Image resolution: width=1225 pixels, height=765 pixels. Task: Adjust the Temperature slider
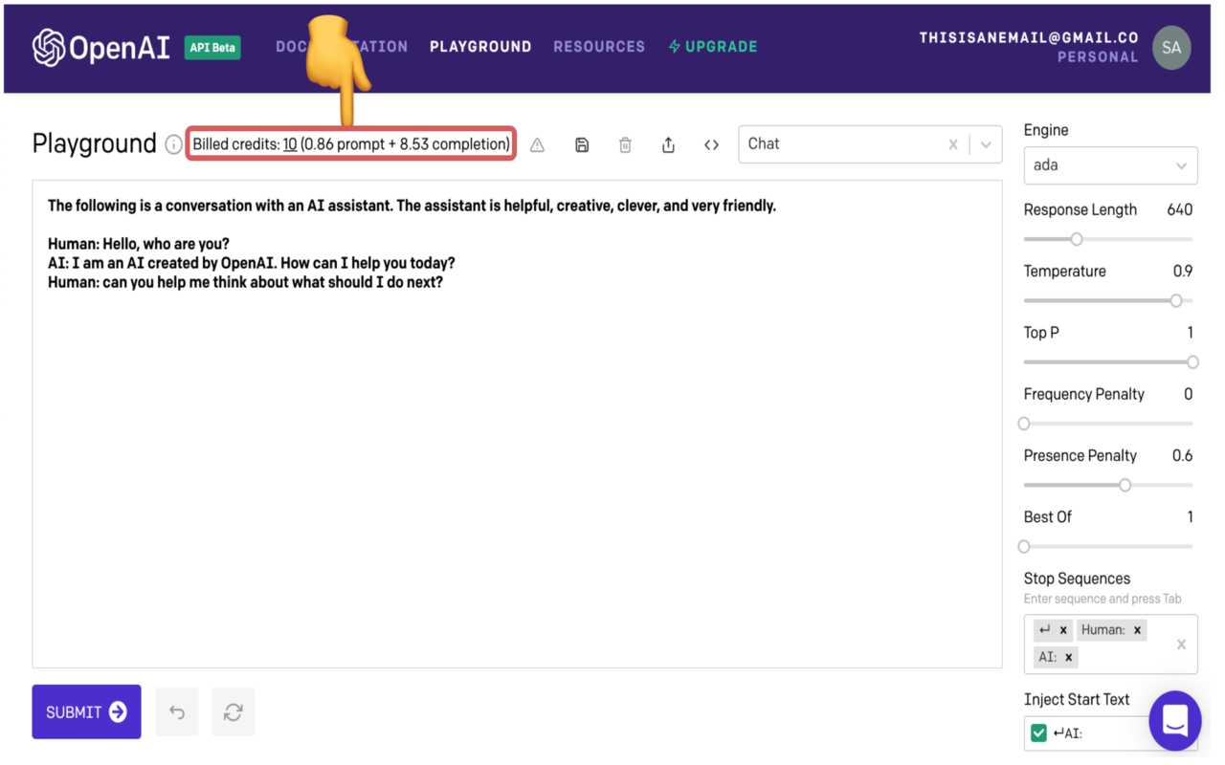tap(1176, 300)
